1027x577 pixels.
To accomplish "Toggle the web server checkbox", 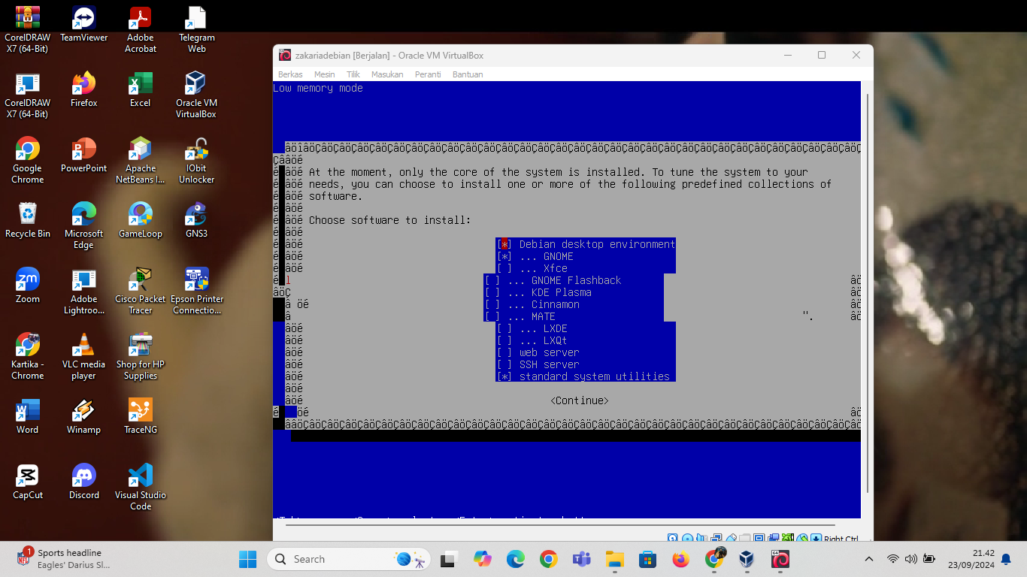I will [504, 352].
